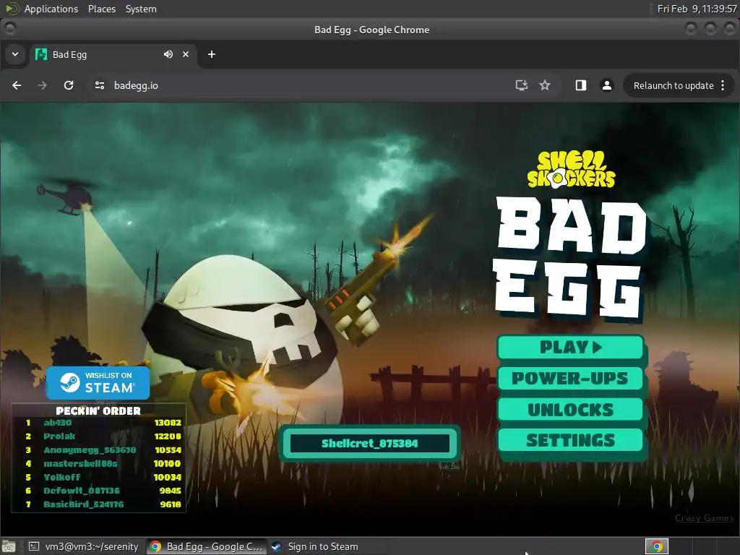This screenshot has width=740, height=555.
Task: Install app icon in address bar
Action: click(522, 85)
